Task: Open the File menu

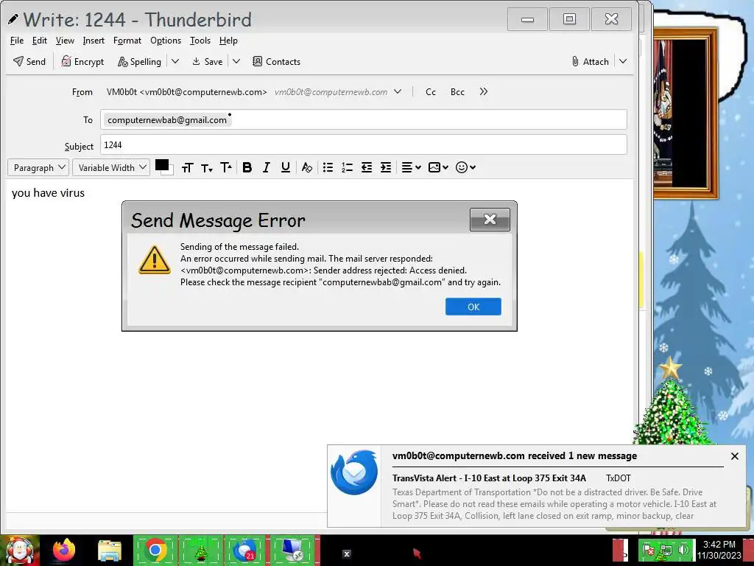Action: [17, 41]
